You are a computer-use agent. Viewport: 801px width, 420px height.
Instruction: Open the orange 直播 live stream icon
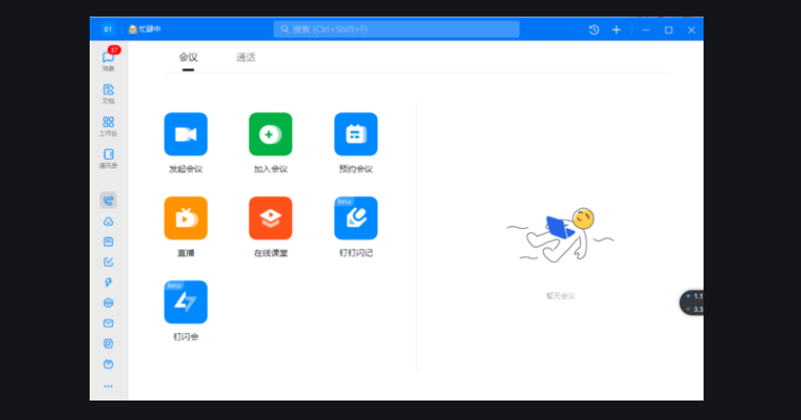point(186,218)
